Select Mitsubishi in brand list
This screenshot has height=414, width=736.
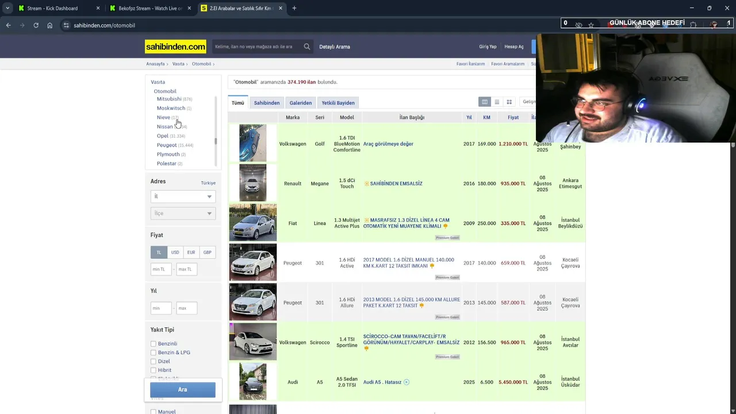[x=169, y=99]
